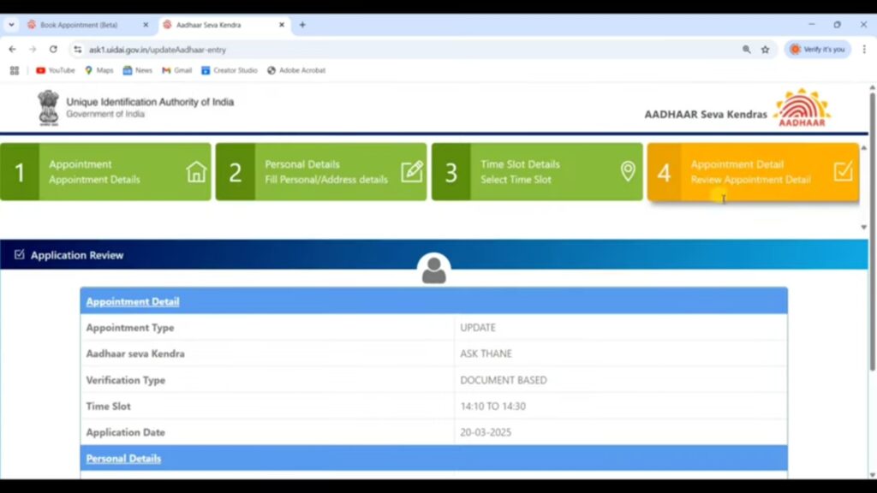Click the home icon in step 1
Image resolution: width=877 pixels, height=493 pixels.
pyautogui.click(x=196, y=171)
